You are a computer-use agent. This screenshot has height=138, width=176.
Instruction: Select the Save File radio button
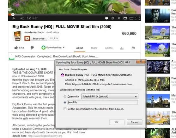click(65, 102)
